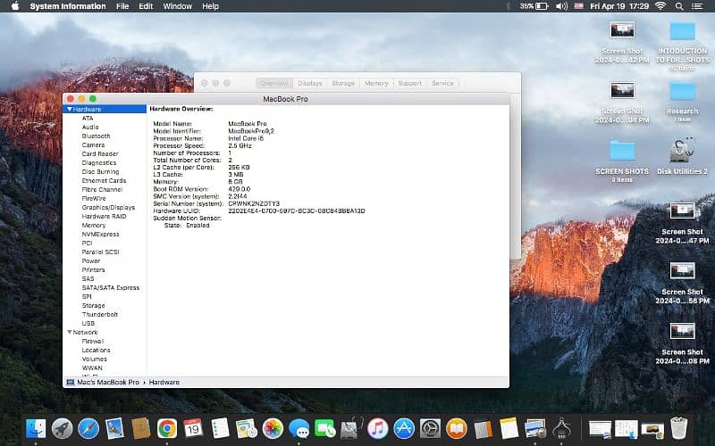The height and width of the screenshot is (446, 715).
Task: Switch to the Storage tab
Action: [343, 83]
